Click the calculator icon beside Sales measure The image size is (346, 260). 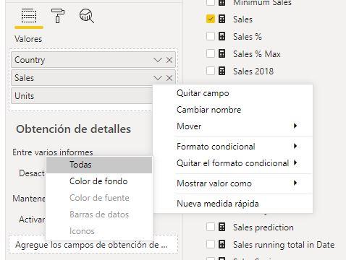pyautogui.click(x=221, y=19)
